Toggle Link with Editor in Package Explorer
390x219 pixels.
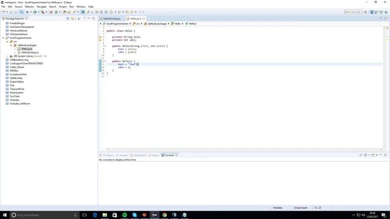73,18
